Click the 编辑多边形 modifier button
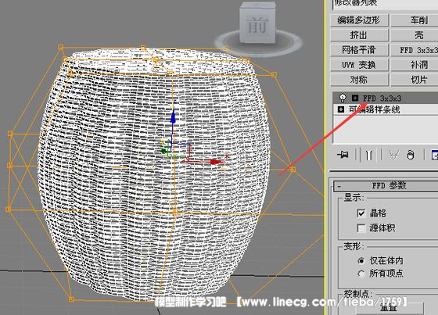This screenshot has height=315, width=438. point(359,20)
